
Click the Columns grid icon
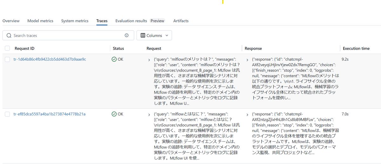[x=143, y=36]
